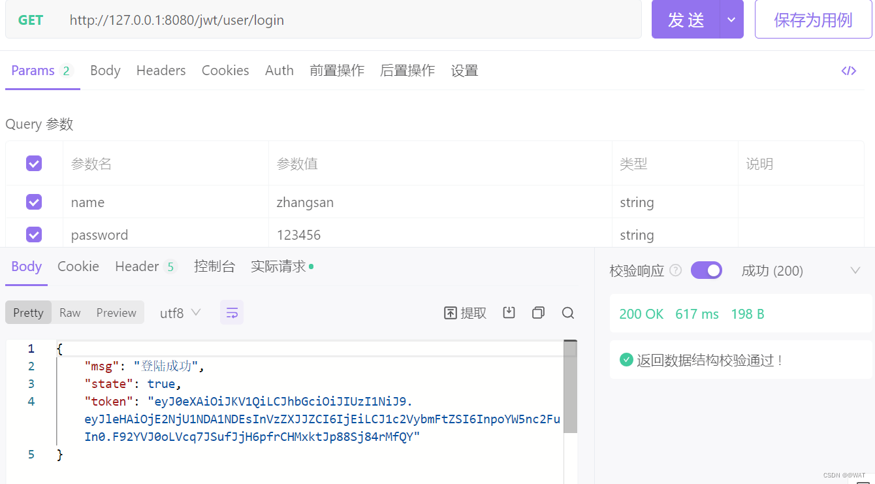Toggle word wrap icon in response toolbar
Screen dimensions: 875x484
[232, 313]
